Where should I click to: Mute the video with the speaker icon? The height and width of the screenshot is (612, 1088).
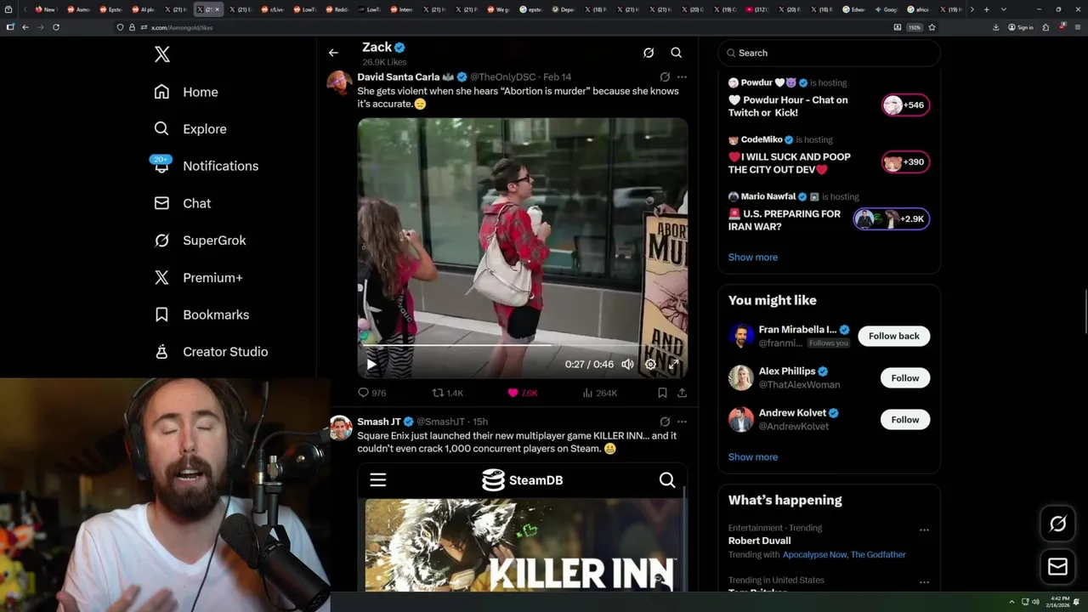coord(627,364)
